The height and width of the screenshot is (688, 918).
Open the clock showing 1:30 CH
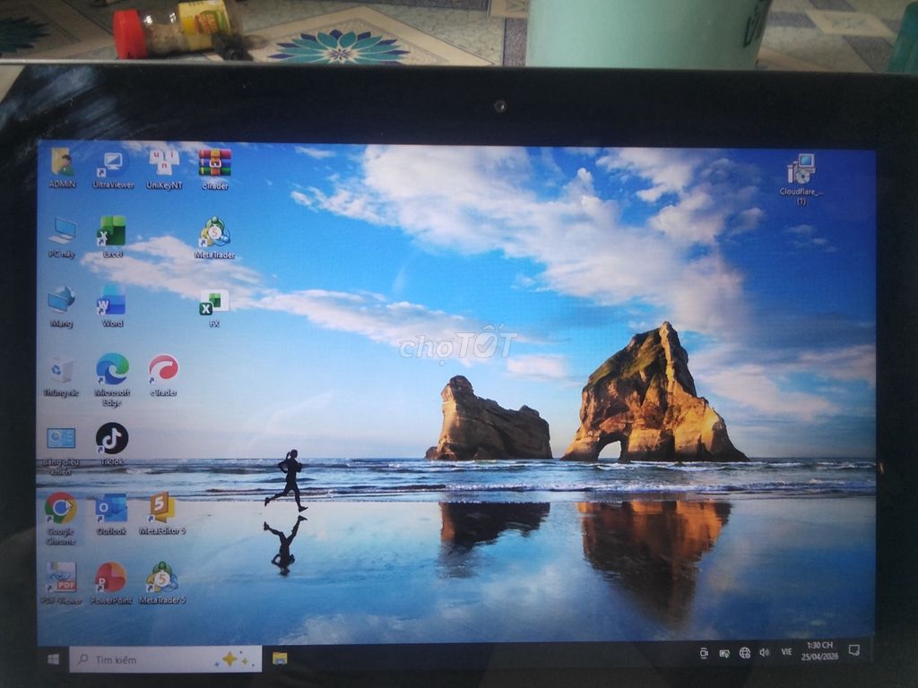[x=819, y=650]
